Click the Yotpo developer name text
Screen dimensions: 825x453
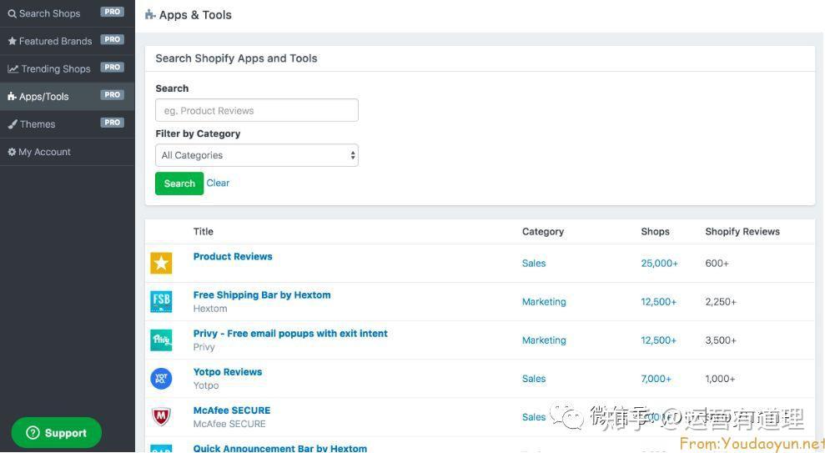[206, 385]
